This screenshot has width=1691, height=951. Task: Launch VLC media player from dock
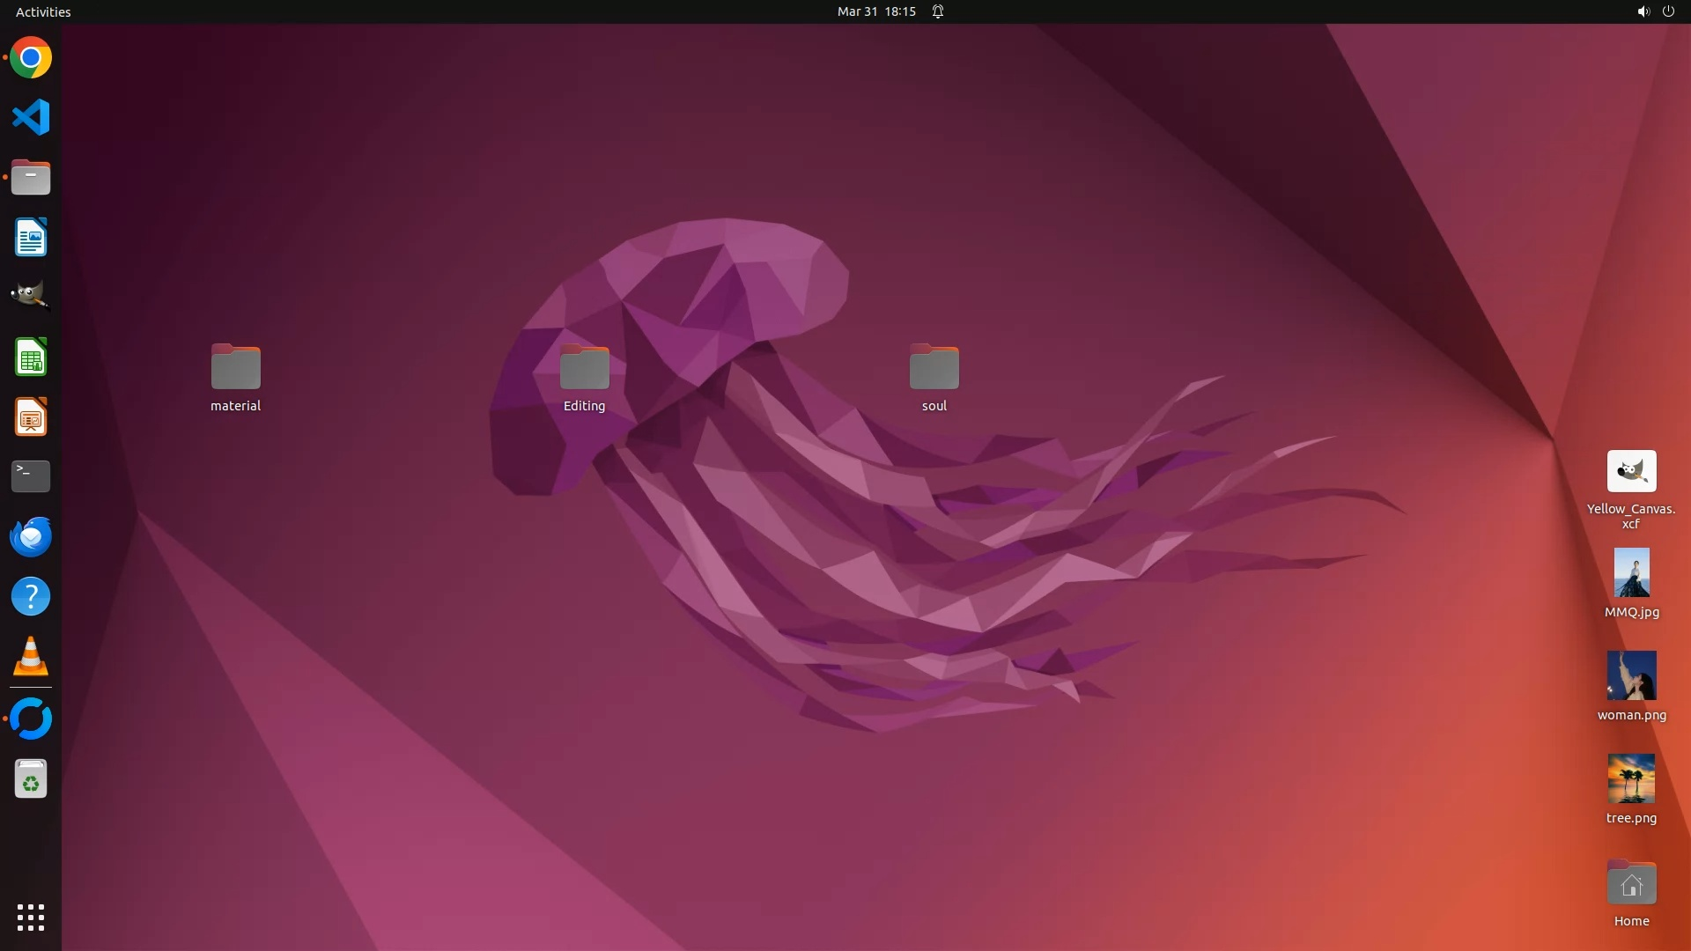[31, 657]
